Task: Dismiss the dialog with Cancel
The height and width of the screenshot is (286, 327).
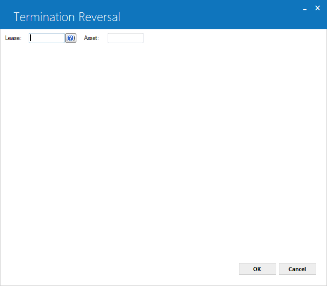Action: (297, 269)
